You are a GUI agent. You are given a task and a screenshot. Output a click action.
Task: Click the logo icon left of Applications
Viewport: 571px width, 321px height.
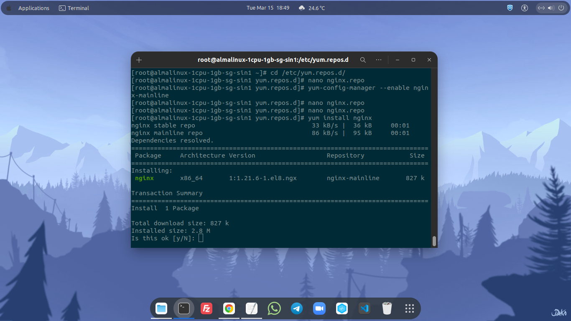coord(9,8)
